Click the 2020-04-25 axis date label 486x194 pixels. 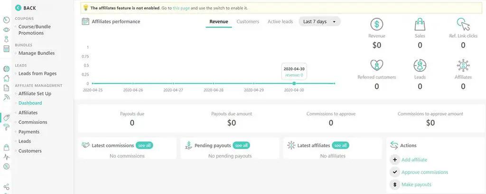click(x=93, y=90)
